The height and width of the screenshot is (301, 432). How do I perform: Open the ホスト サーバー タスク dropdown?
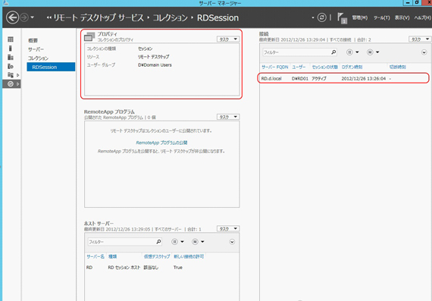228,228
